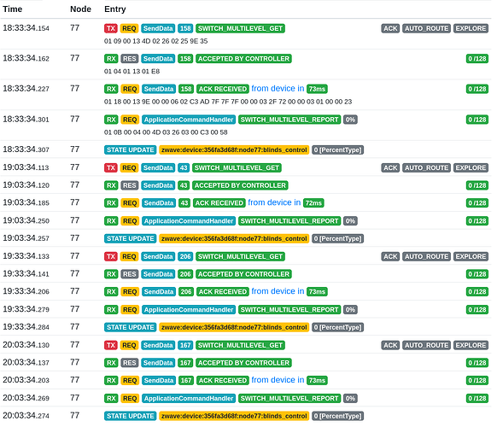Click the STATE UPDATE badge at 18:33:34.307
Viewport: 497px width, 427px height.
tap(131, 150)
